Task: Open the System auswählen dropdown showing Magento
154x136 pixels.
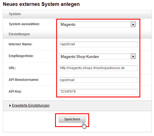Action: point(98,24)
